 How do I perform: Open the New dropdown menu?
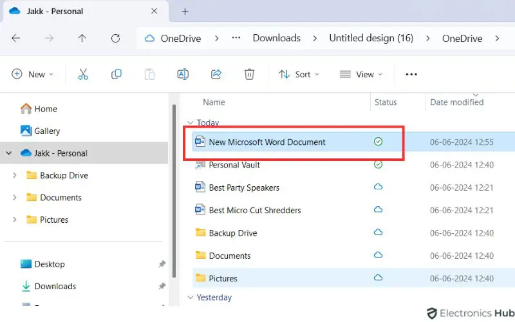32,74
